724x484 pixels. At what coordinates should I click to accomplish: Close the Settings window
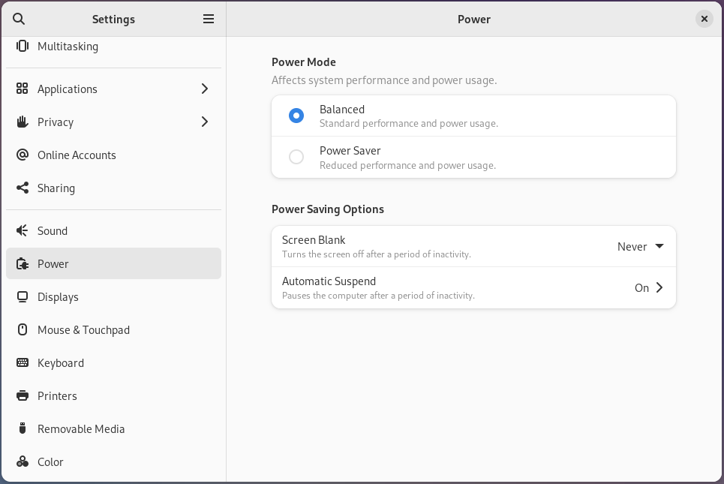704,20
